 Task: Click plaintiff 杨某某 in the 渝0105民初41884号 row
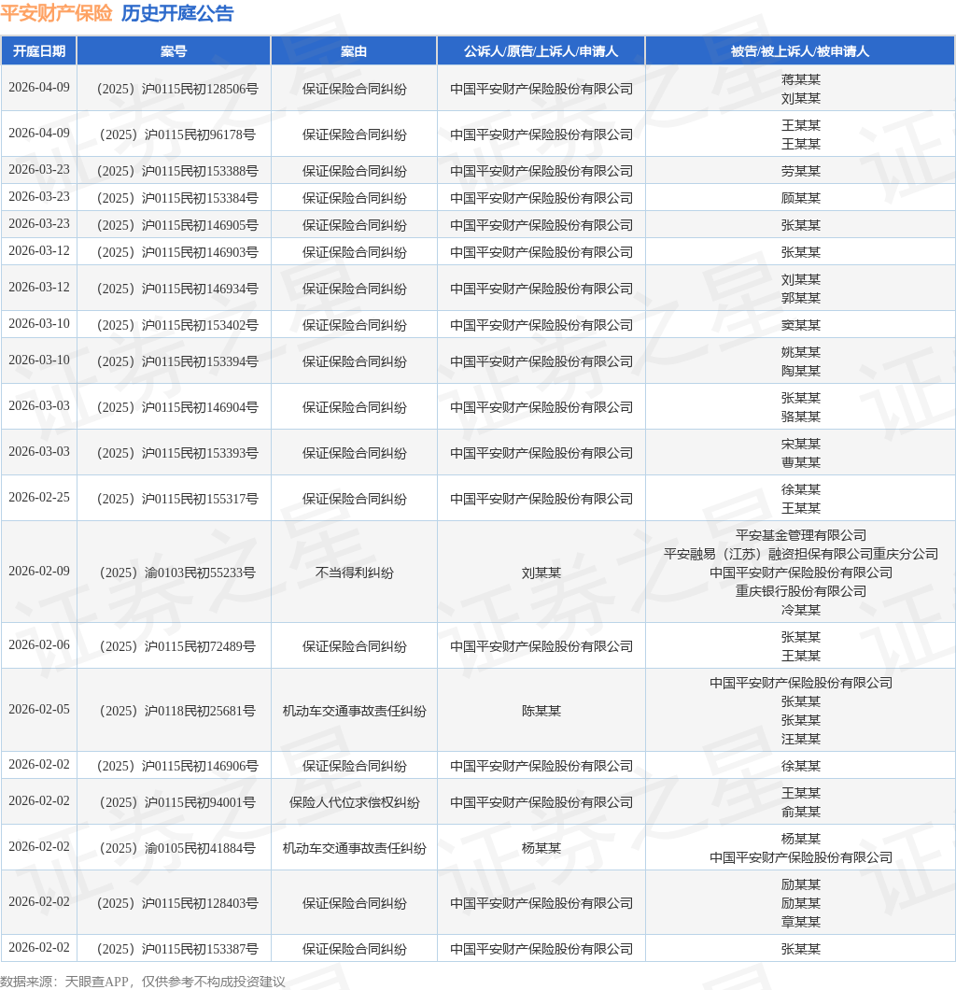[541, 848]
